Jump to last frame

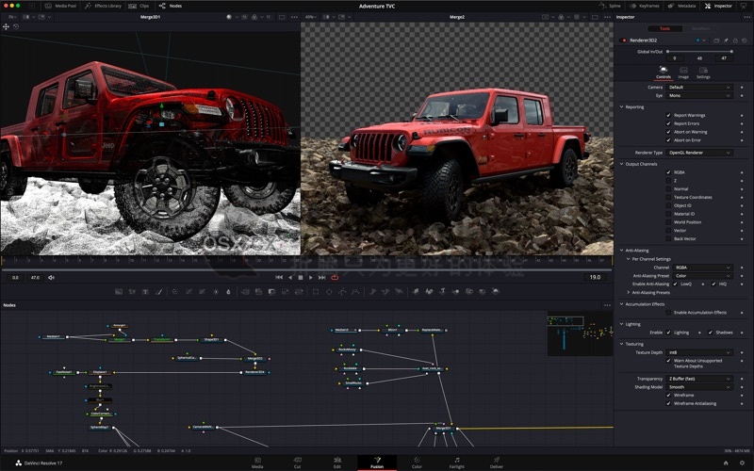tap(321, 277)
